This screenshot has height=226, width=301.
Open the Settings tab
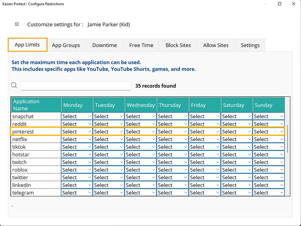[250, 45]
